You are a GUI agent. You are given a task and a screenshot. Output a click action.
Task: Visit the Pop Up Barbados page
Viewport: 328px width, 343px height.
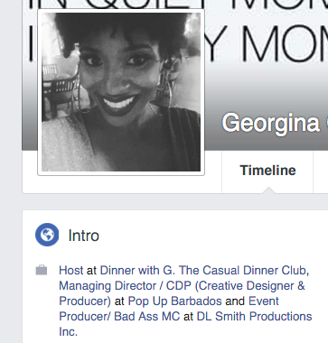pyautogui.click(x=175, y=301)
